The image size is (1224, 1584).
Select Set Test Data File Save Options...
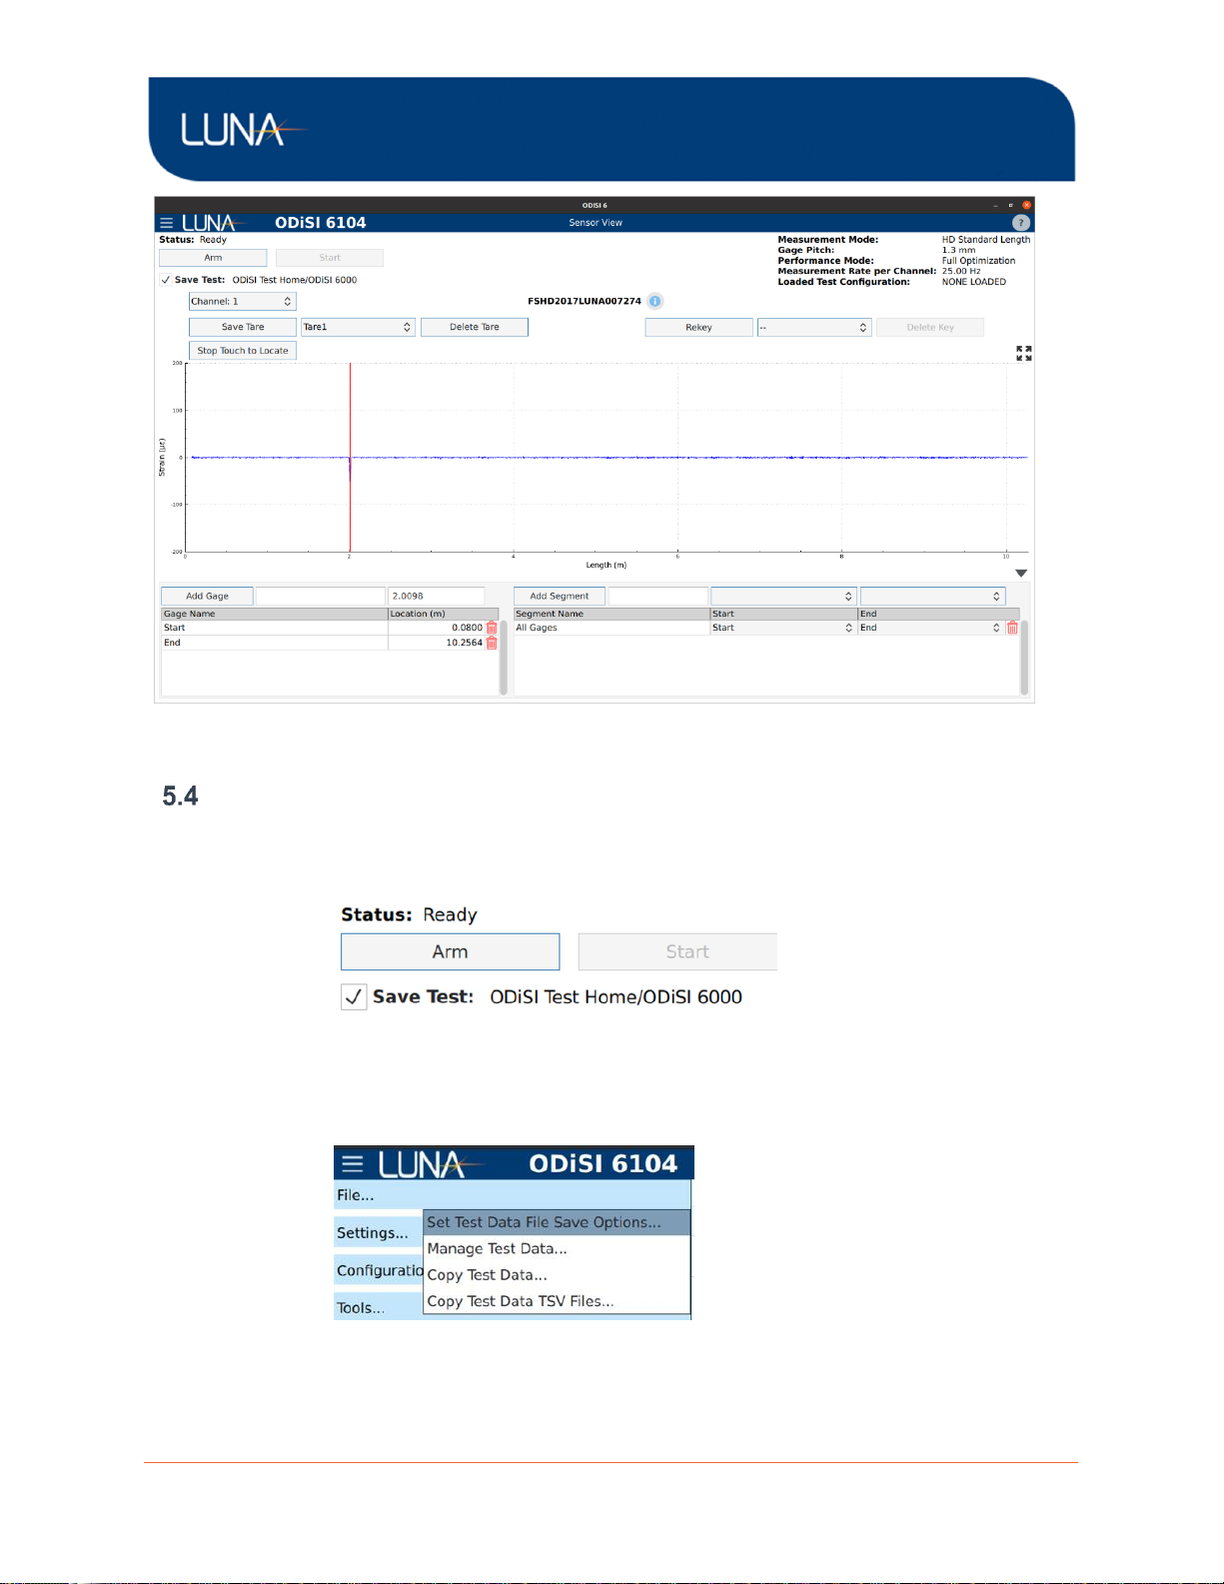[557, 1222]
